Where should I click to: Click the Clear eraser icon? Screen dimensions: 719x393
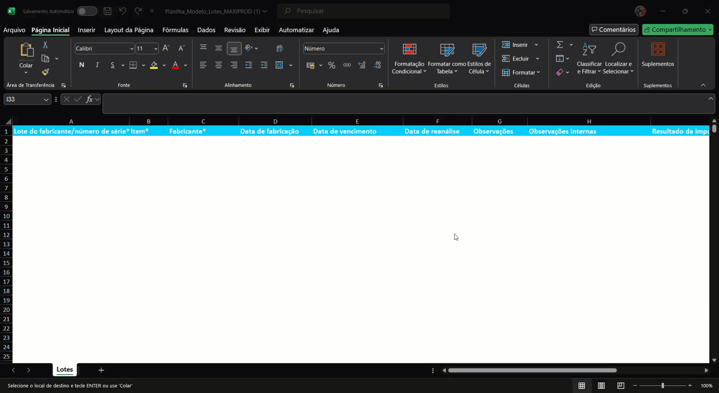point(560,72)
